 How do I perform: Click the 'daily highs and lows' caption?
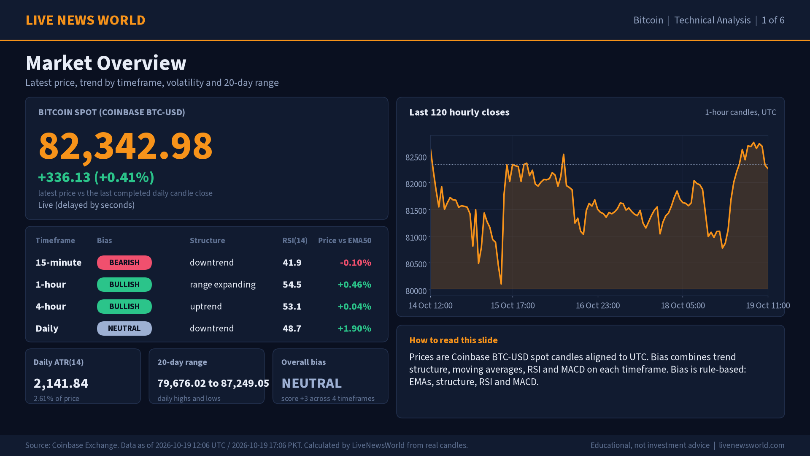tap(189, 399)
